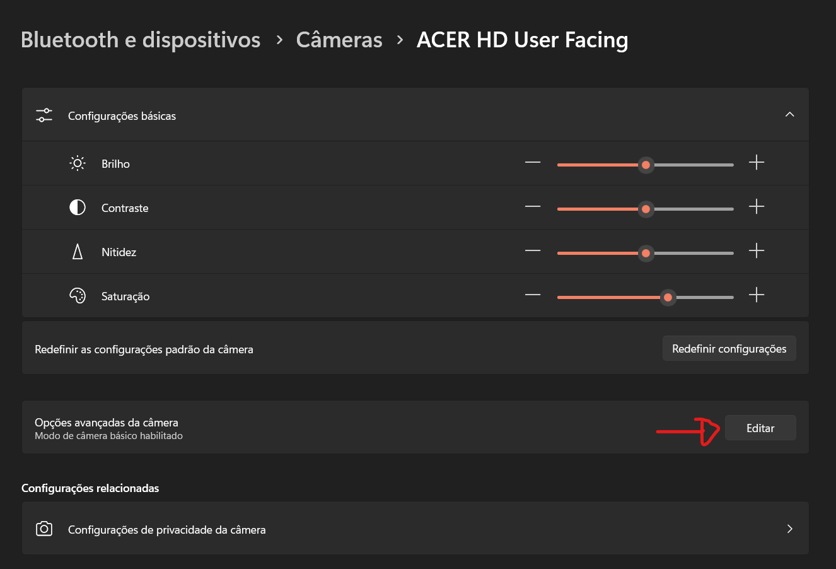Click the Saturação slider handle
Viewport: 836px width, 569px height.
tap(668, 297)
